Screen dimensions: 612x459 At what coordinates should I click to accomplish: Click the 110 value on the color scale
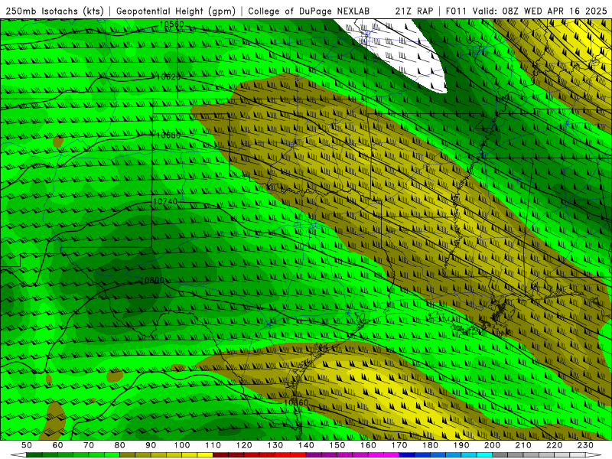pyautogui.click(x=213, y=445)
